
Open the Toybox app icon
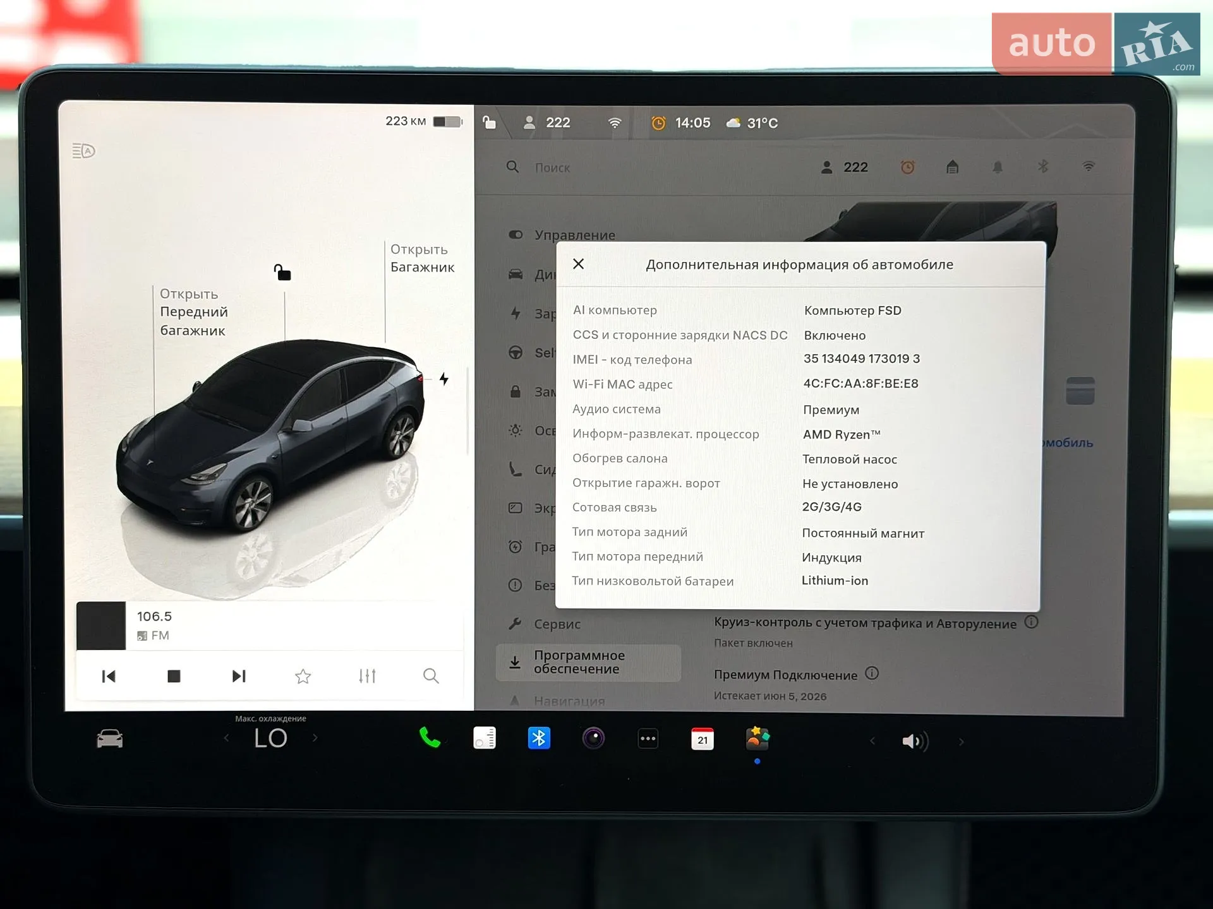coord(757,738)
